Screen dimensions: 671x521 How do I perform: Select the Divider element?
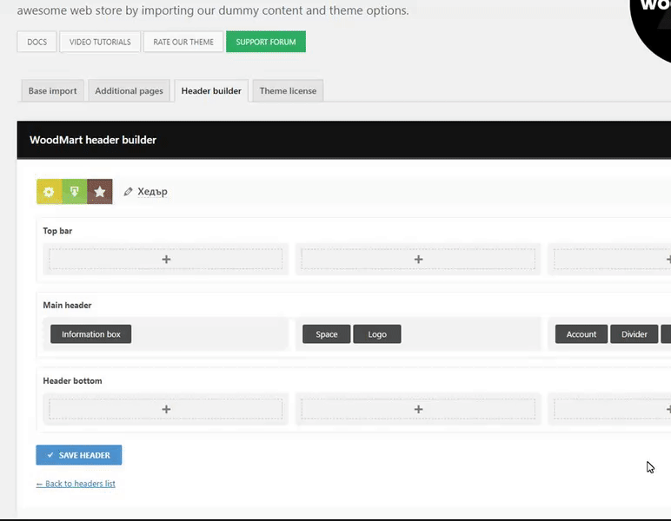tap(634, 333)
